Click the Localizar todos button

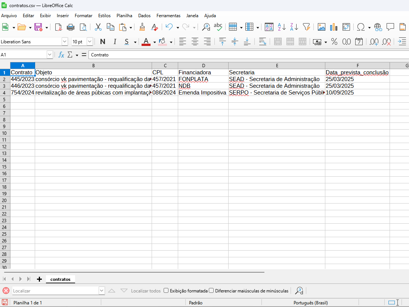point(146,291)
